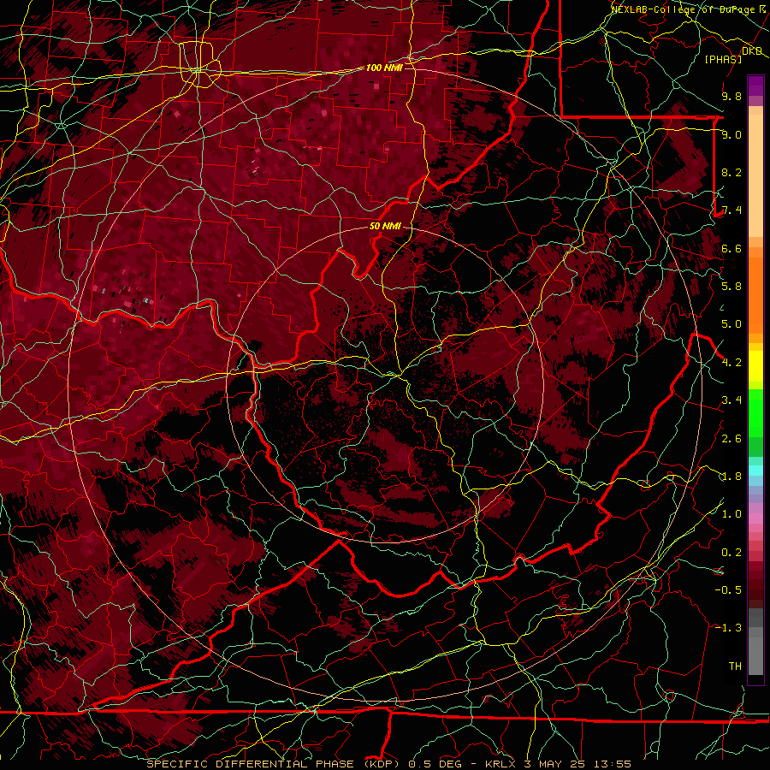770x770 pixels.
Task: Click the -0.5 scale value
Action: coord(728,590)
